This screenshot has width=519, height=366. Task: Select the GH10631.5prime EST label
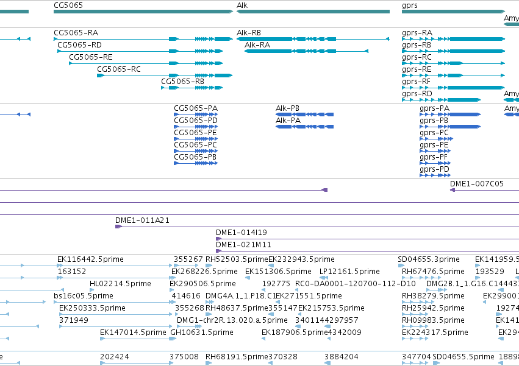point(202,333)
